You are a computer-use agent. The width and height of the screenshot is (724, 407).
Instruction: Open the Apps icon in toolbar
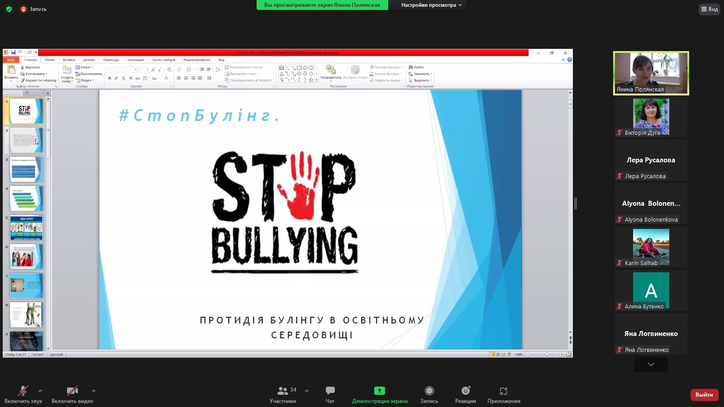[x=504, y=391]
